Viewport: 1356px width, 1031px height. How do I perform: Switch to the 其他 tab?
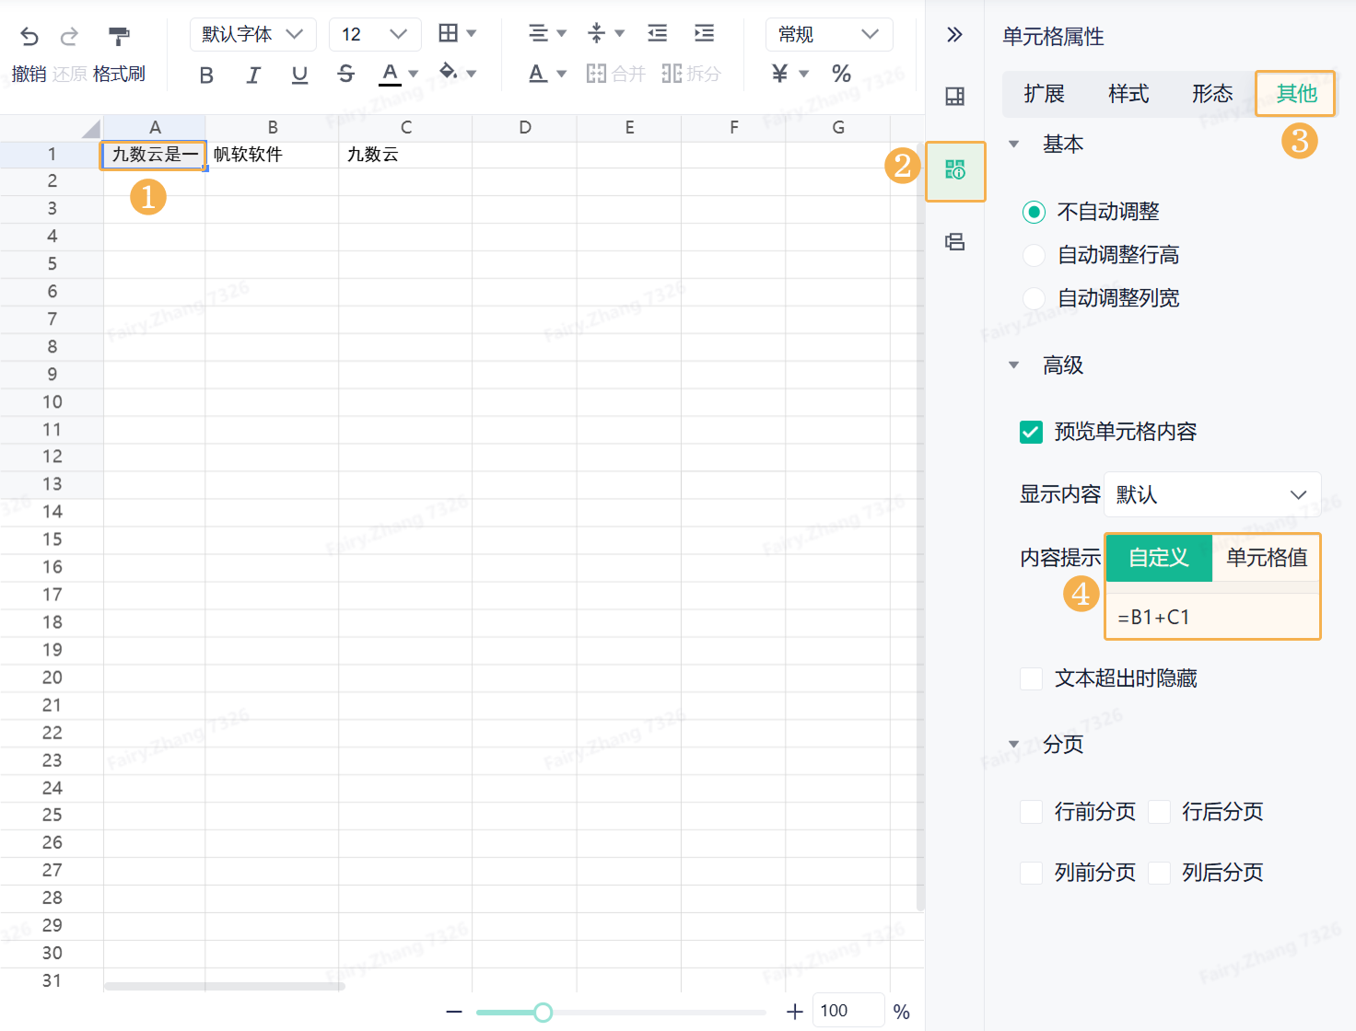pyautogui.click(x=1296, y=94)
